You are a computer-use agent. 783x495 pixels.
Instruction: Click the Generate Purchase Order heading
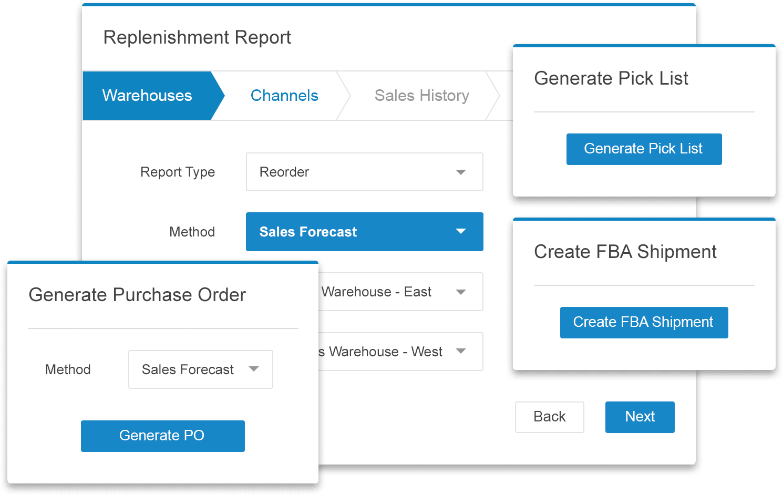pyautogui.click(x=137, y=295)
